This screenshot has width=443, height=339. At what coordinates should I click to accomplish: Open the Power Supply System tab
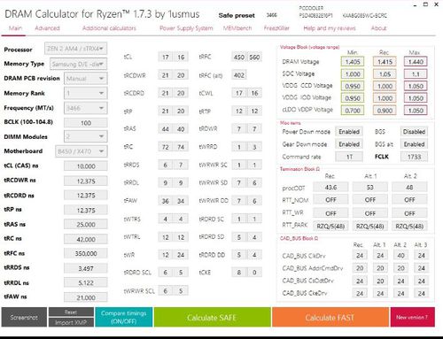tap(186, 28)
